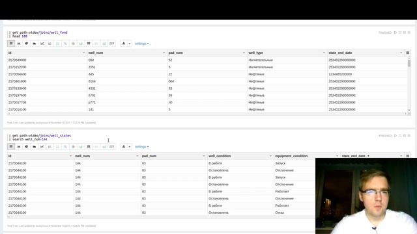Place cursor in 'search well_num=144' code line
Image resolution: width=417 pixels, height=234 pixels.
[x=30, y=139]
